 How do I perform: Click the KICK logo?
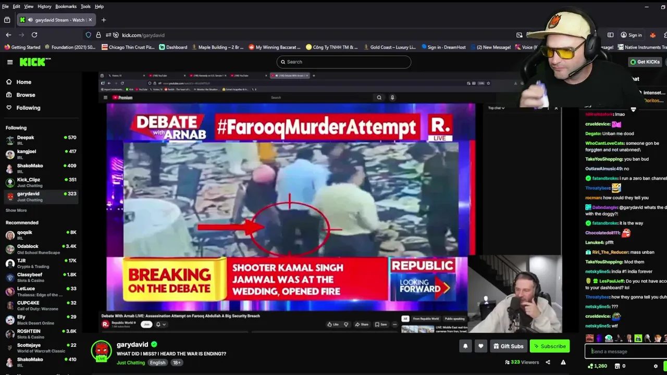(x=35, y=62)
